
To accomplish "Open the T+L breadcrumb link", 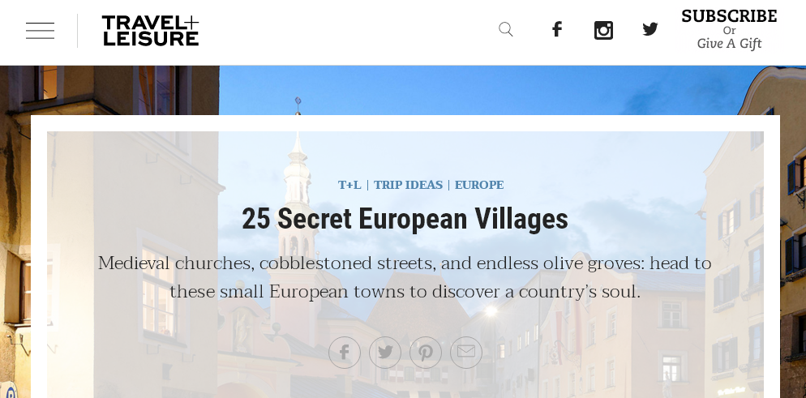I will [349, 185].
